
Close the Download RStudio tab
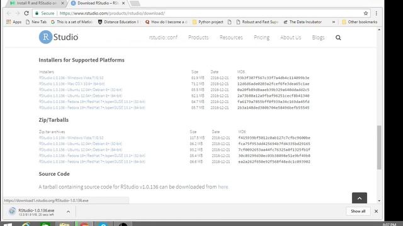[123, 3]
